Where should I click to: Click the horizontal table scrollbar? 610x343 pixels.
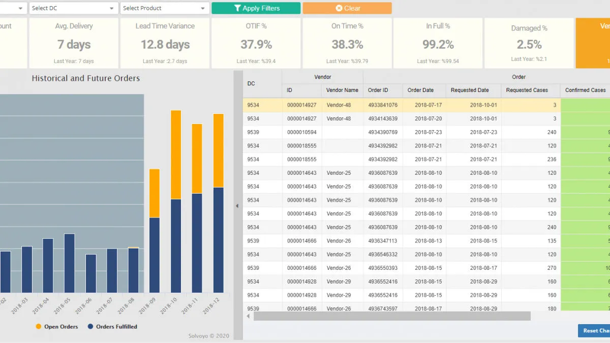click(x=391, y=316)
